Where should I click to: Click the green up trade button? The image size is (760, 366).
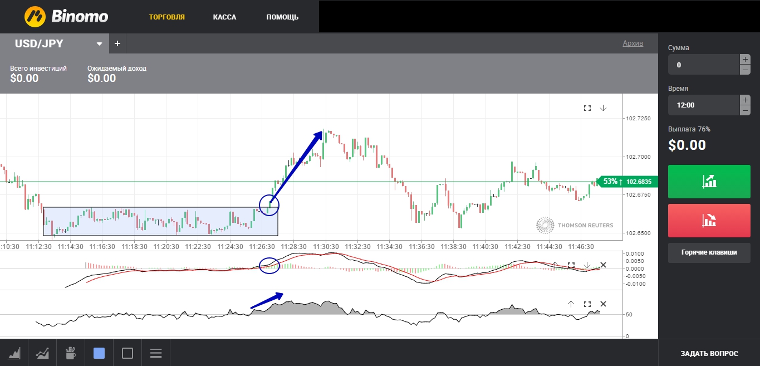pos(709,182)
